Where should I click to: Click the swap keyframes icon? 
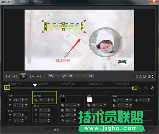click(x=71, y=76)
